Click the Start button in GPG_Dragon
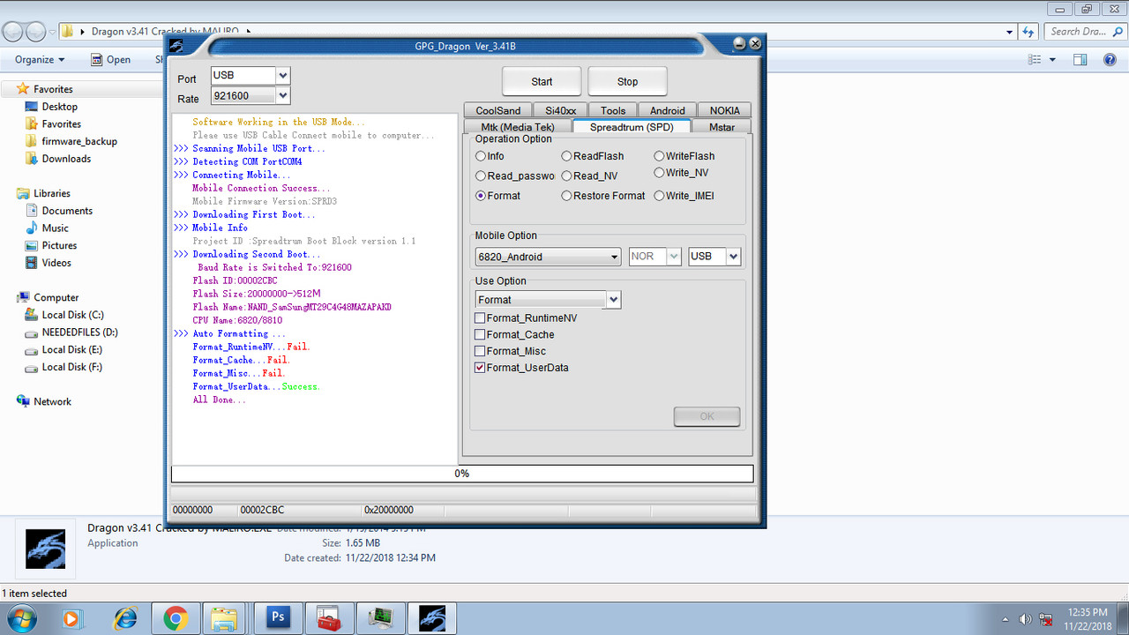Screen dimensions: 1129x635 pyautogui.click(x=542, y=81)
